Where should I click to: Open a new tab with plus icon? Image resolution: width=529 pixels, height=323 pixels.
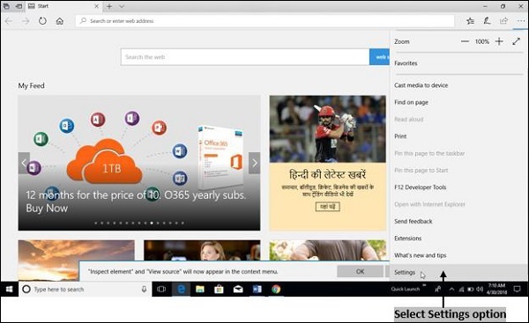coord(109,6)
